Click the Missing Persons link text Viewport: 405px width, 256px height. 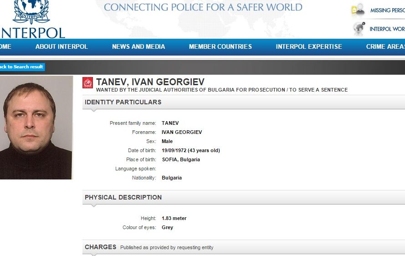(387, 10)
